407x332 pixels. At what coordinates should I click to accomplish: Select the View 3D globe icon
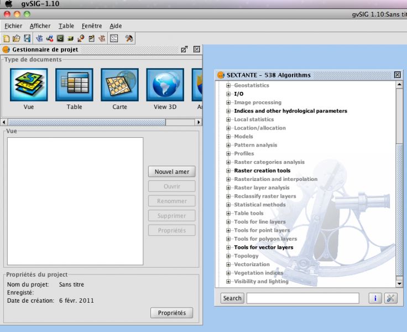pyautogui.click(x=165, y=85)
